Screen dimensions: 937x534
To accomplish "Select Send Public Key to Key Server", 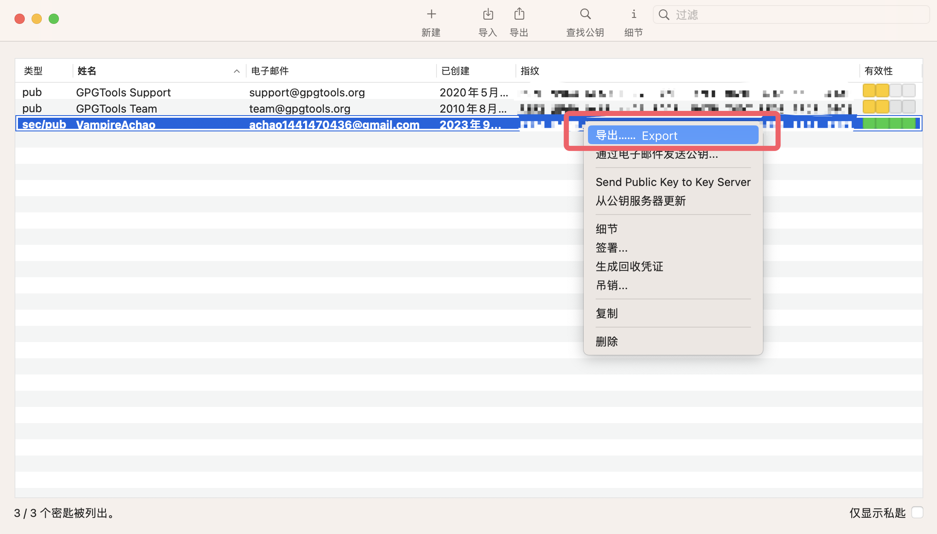I will coord(672,182).
